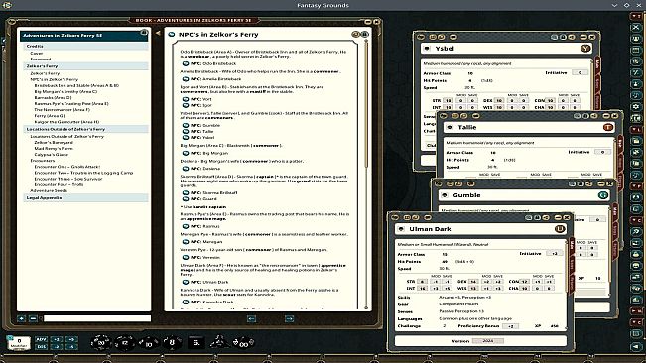The width and height of the screenshot is (646, 363).
Task: Open the gear settings icon in right sidebar
Action: click(x=636, y=107)
